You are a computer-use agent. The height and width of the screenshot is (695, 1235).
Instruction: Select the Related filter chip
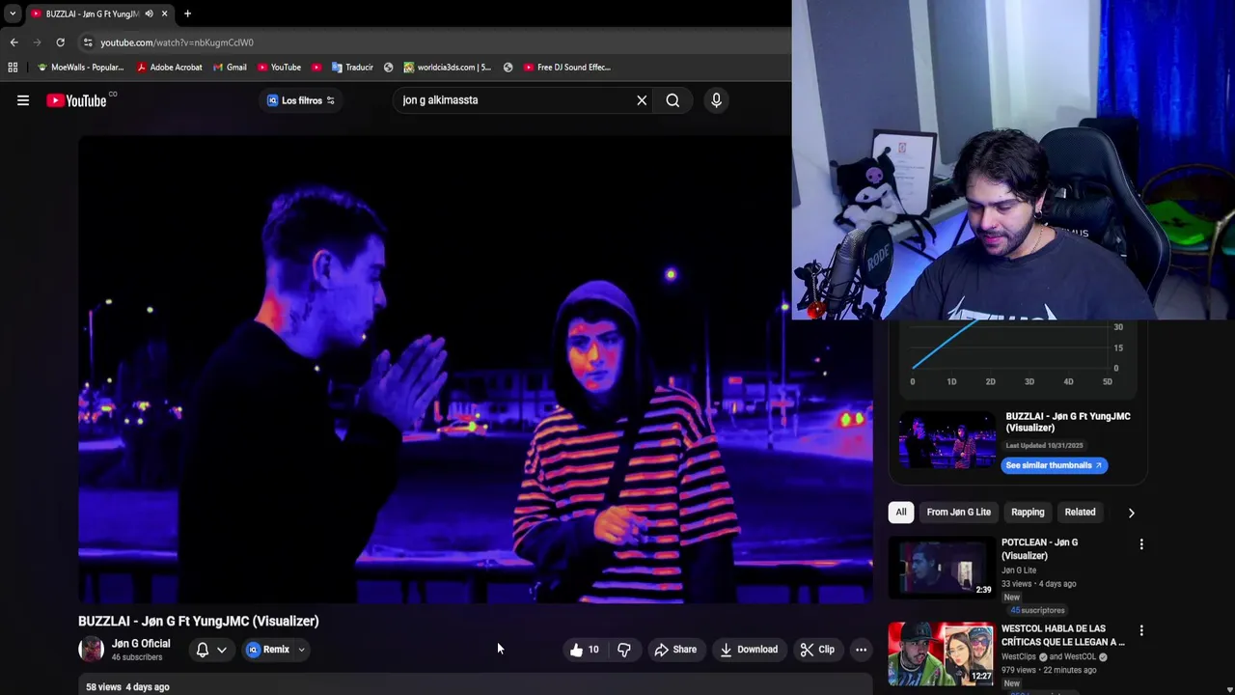[x=1080, y=513]
